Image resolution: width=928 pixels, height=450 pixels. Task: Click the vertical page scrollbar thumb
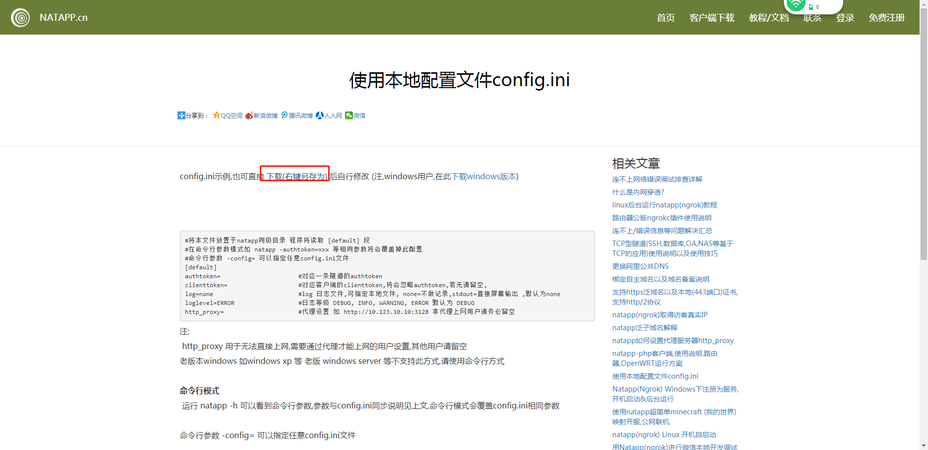tap(924, 134)
